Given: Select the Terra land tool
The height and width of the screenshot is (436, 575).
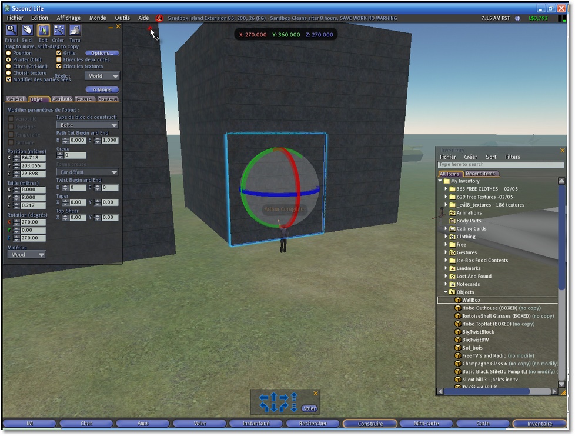Looking at the screenshot, I should pos(75,30).
